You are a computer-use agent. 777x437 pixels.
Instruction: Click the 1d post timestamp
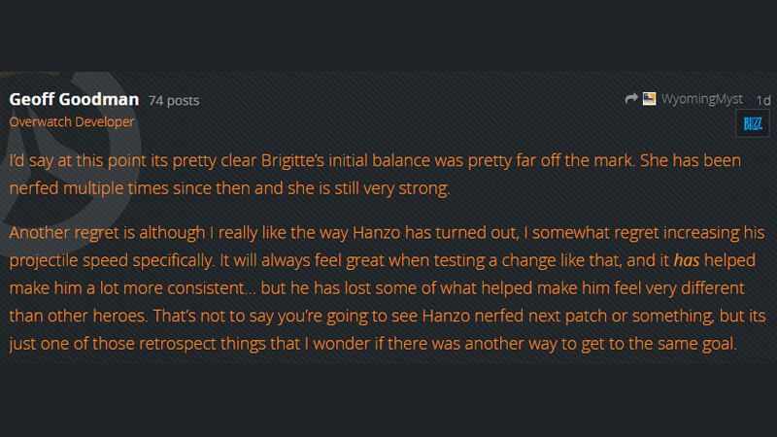click(x=763, y=101)
